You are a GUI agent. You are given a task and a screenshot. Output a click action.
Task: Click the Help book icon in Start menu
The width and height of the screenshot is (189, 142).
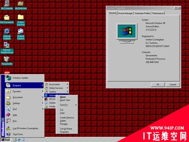[8, 115]
